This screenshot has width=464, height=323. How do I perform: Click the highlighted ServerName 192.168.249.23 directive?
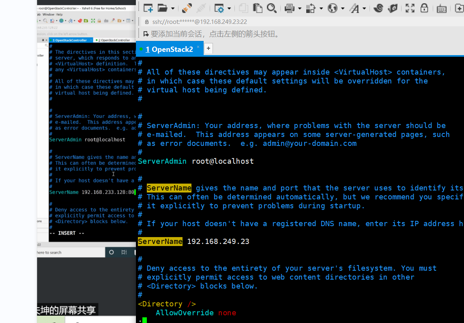[x=193, y=242]
